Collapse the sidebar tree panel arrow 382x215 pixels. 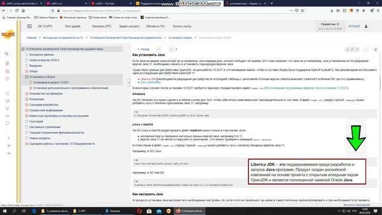click(x=129, y=82)
